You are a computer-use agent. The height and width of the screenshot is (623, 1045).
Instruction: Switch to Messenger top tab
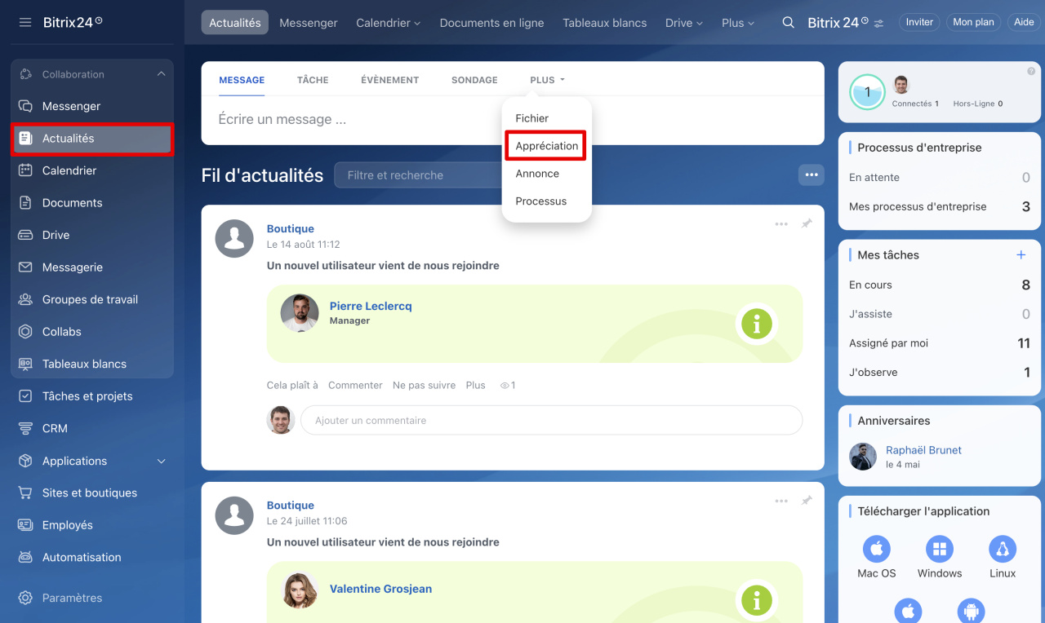309,23
